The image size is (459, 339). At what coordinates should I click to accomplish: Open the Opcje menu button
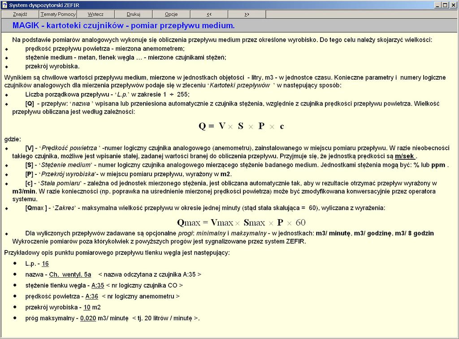(x=171, y=14)
